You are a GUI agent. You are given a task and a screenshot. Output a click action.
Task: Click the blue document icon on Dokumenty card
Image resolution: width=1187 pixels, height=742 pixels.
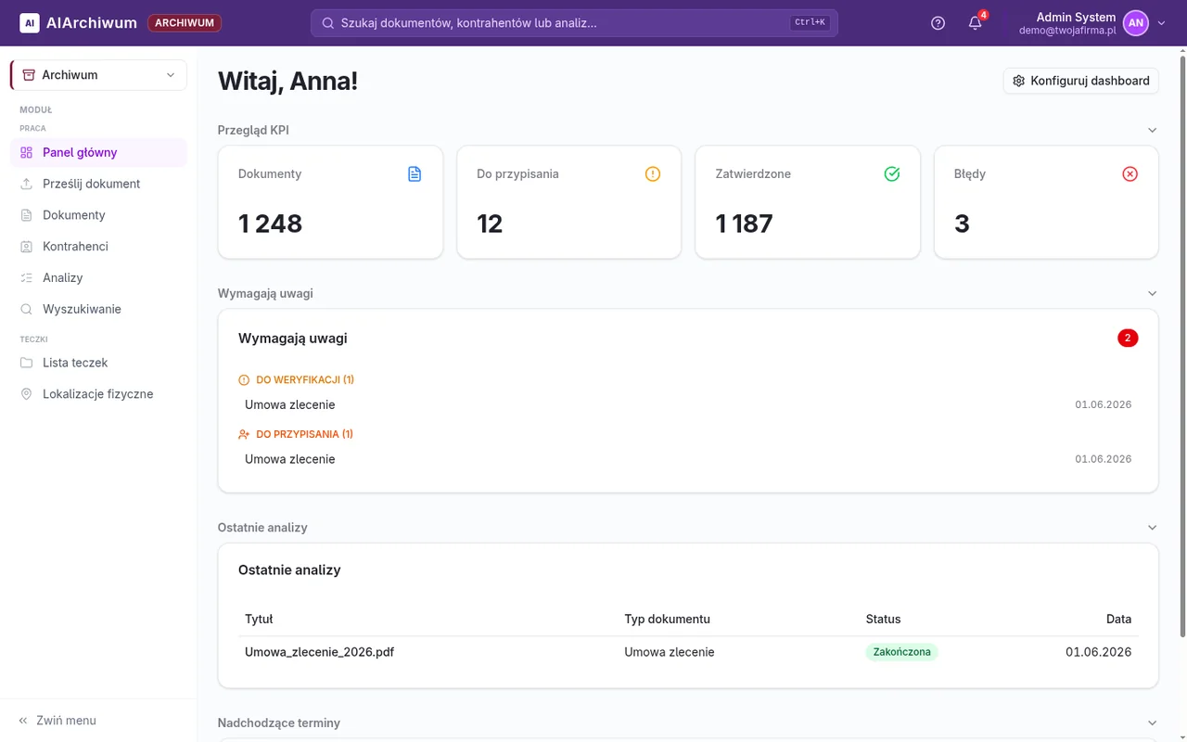pyautogui.click(x=415, y=173)
